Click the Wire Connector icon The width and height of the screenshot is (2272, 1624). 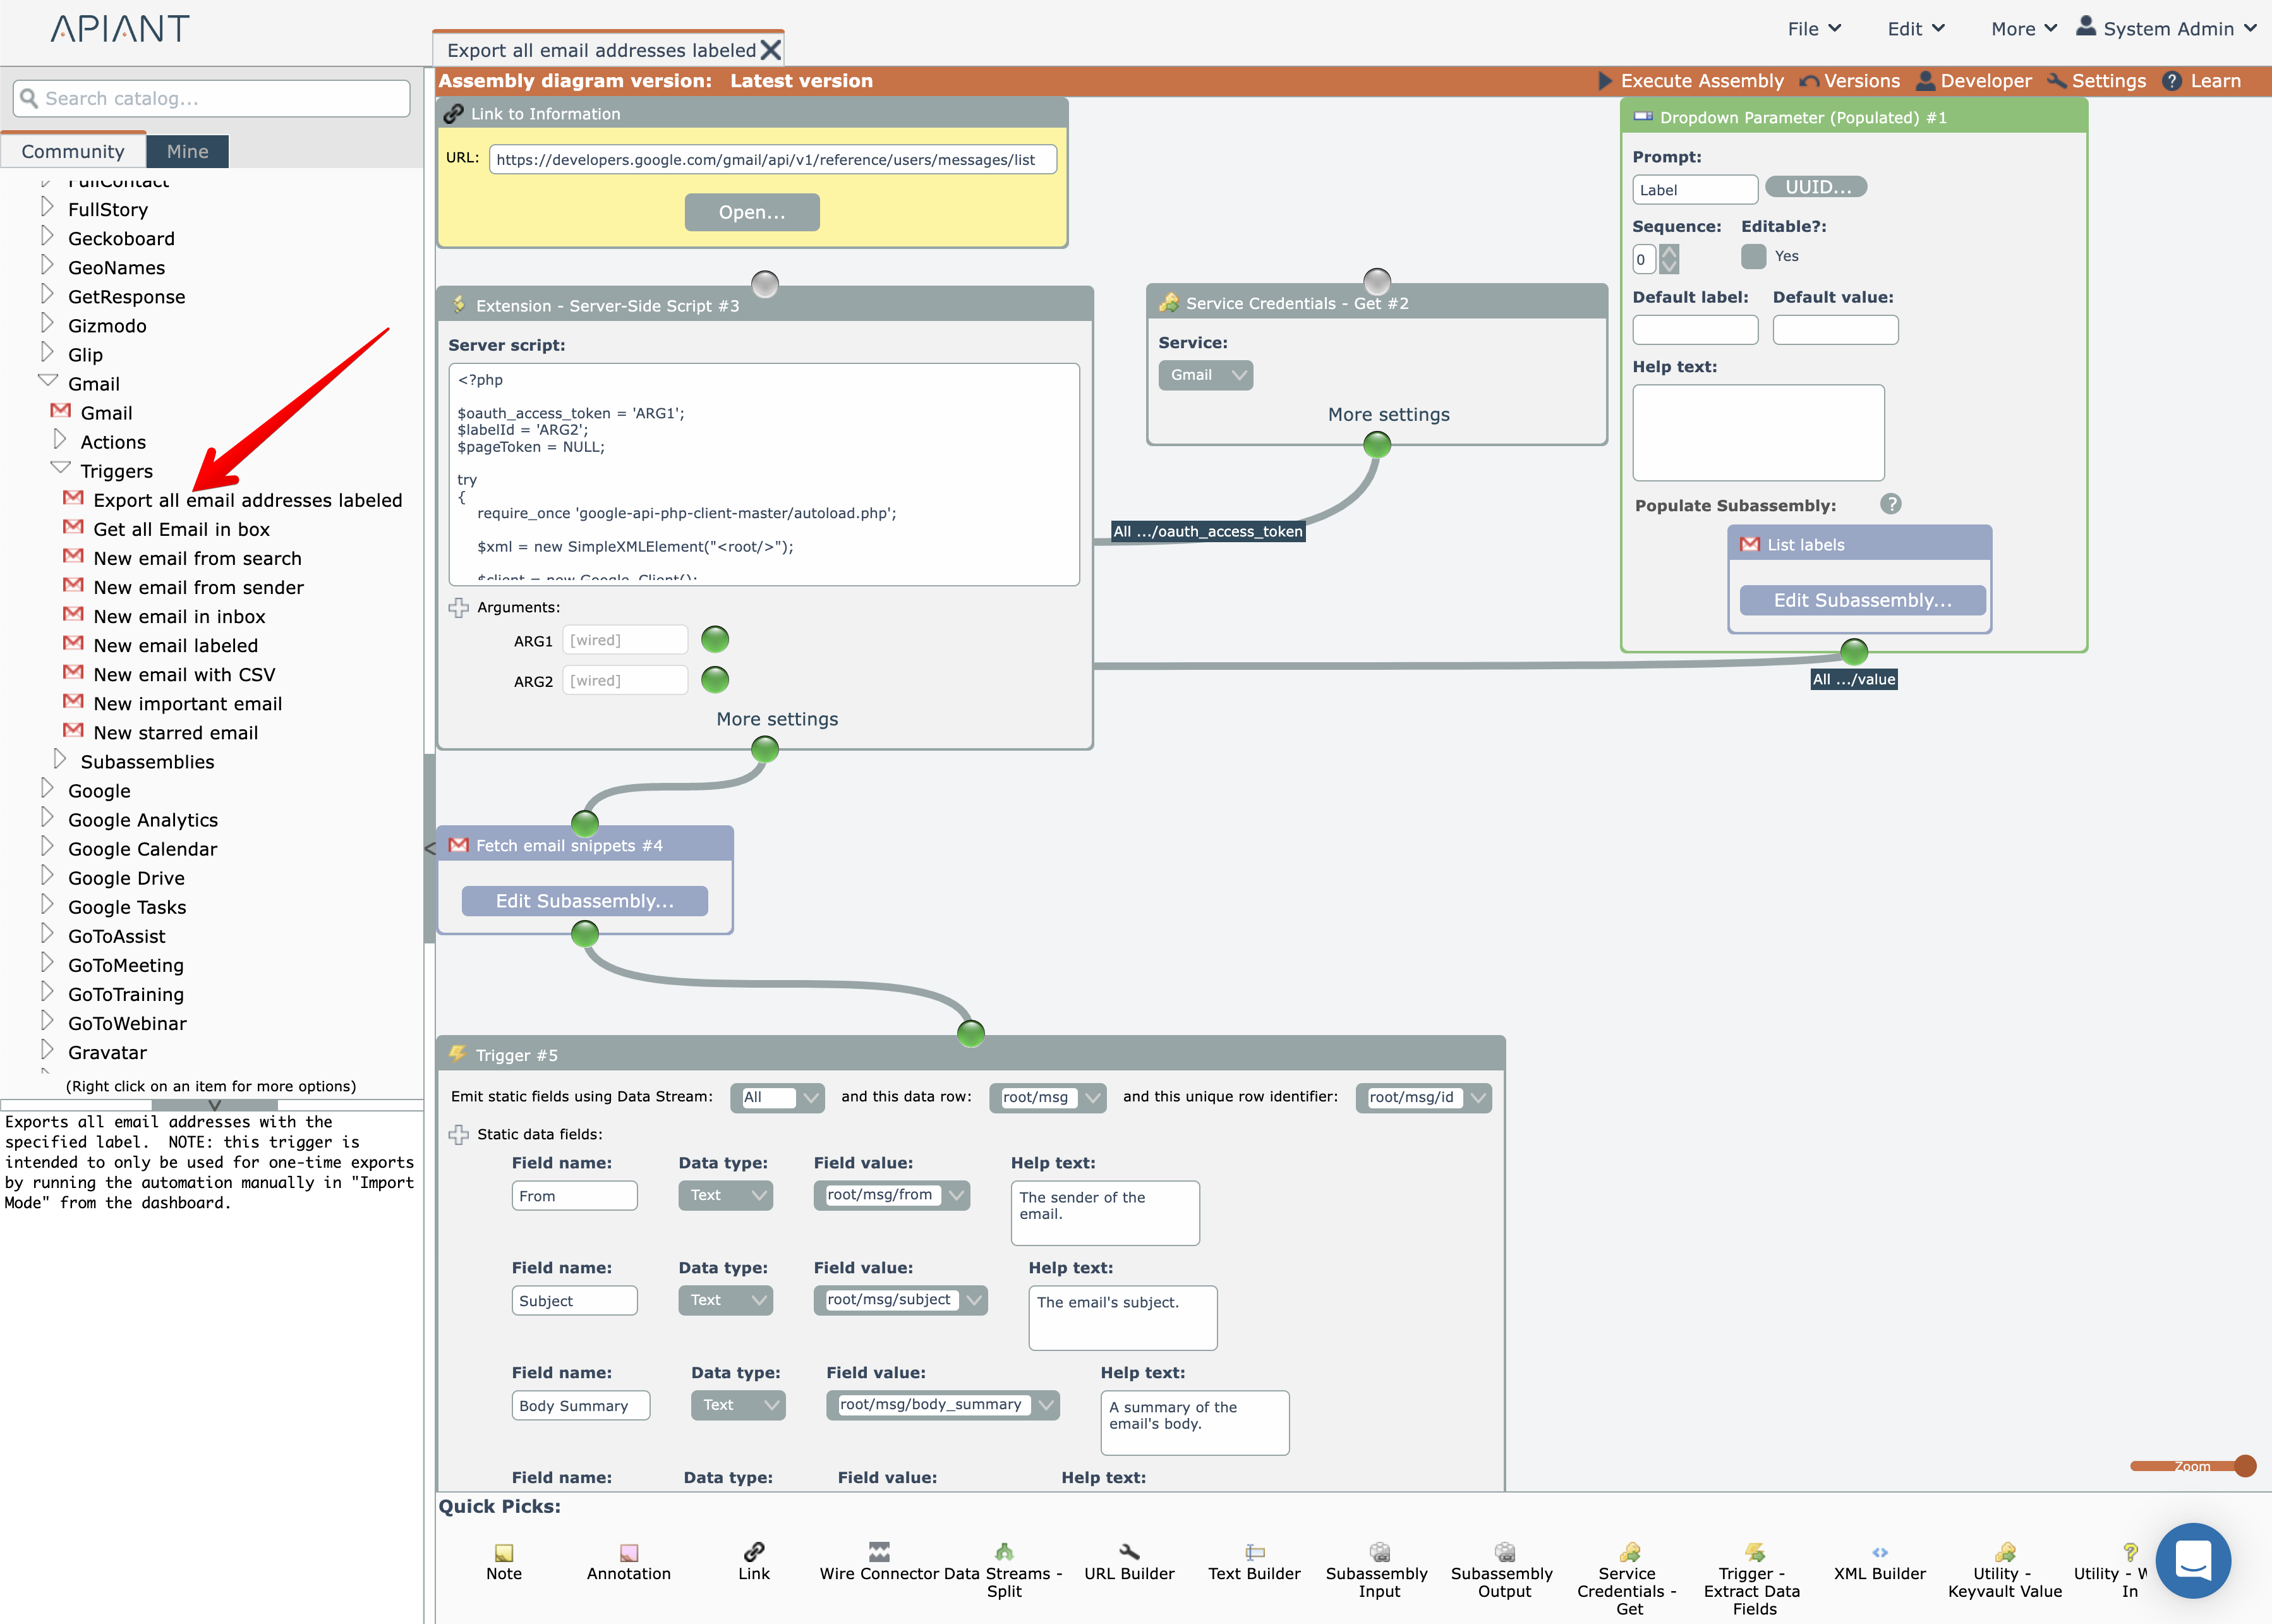(x=879, y=1552)
